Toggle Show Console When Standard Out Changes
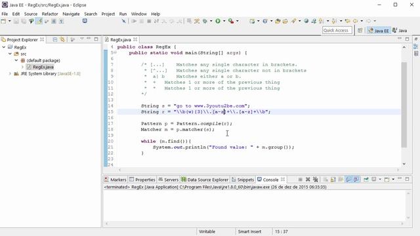This screenshot has width=420, height=236. point(348,180)
